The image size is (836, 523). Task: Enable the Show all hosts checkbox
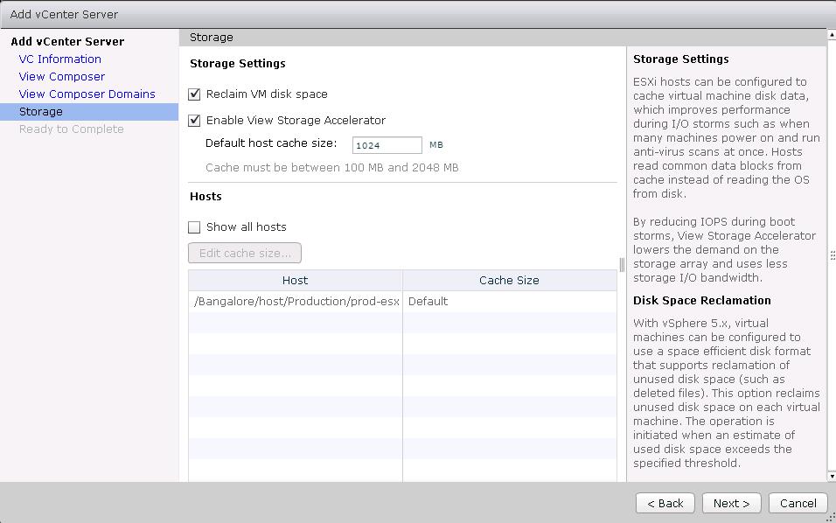pos(195,227)
